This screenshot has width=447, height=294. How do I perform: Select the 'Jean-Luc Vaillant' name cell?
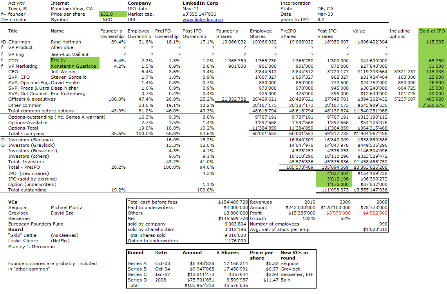pyautogui.click(x=70, y=54)
